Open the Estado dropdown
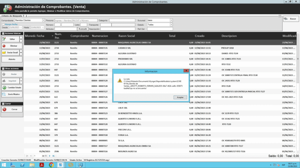300x168 pixels. [171, 25]
